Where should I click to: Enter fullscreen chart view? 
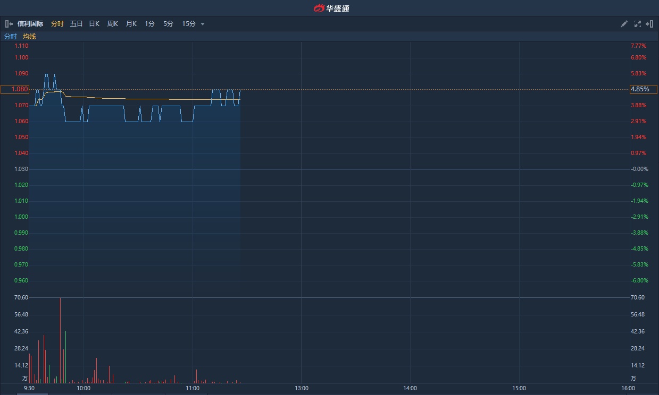tap(637, 24)
